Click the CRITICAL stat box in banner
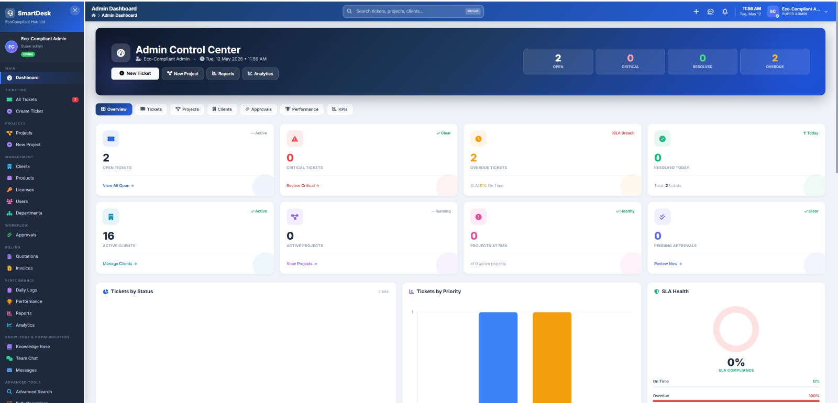Viewport: 838px width, 403px height. 631,62
